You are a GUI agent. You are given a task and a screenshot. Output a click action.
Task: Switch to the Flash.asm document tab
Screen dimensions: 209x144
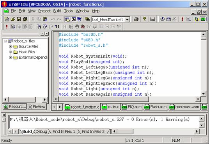(155, 107)
